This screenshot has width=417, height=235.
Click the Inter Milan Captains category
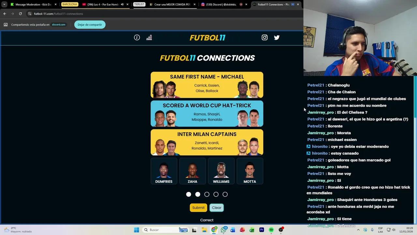click(x=207, y=142)
